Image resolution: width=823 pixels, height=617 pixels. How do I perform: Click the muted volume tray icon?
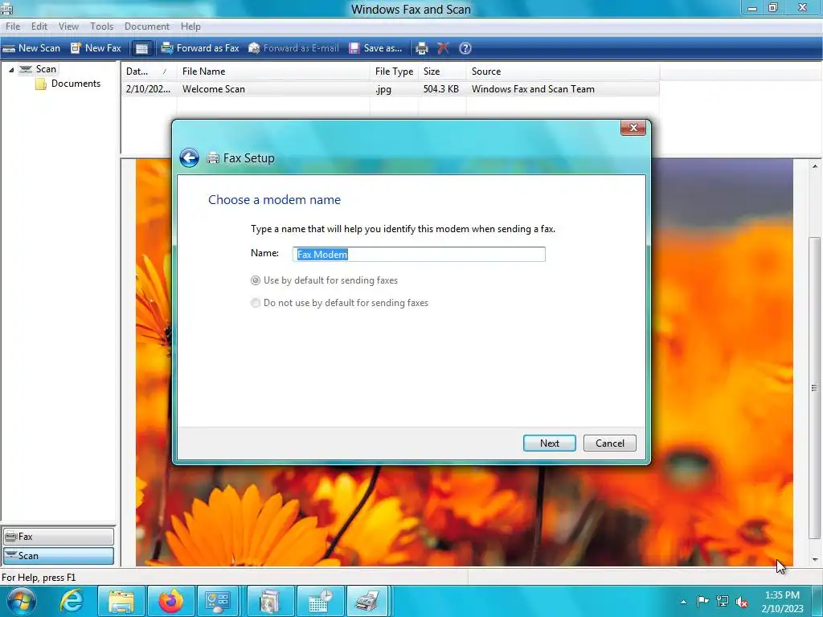tap(742, 602)
